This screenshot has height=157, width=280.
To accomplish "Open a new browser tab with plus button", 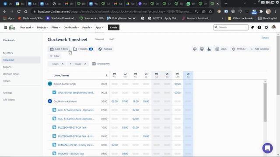I will click(226, 3).
